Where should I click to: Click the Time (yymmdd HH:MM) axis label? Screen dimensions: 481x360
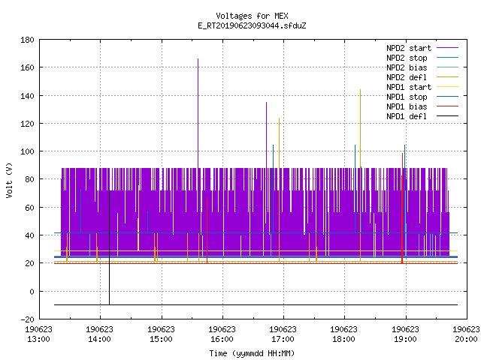(x=252, y=353)
